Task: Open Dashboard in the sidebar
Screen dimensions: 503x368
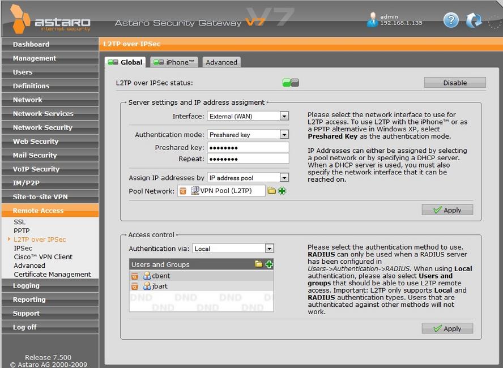Action: pyautogui.click(x=50, y=44)
